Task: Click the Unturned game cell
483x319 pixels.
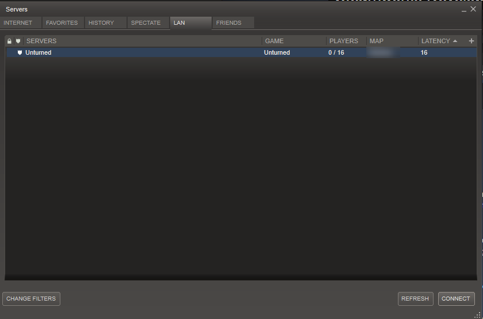Action: pos(277,52)
